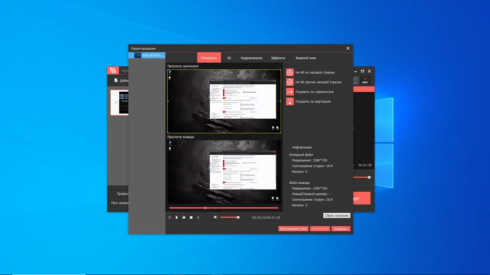Click the fast-forward playback icon

(x=184, y=217)
